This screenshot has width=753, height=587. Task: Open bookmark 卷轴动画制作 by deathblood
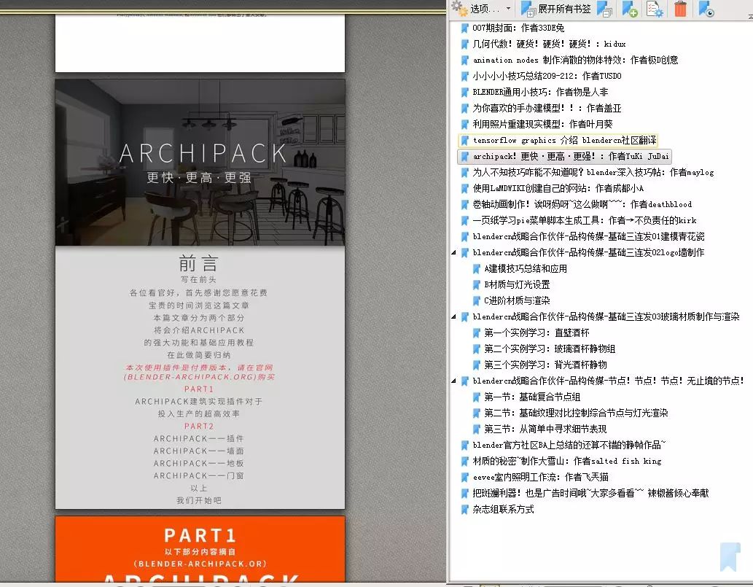click(x=582, y=204)
